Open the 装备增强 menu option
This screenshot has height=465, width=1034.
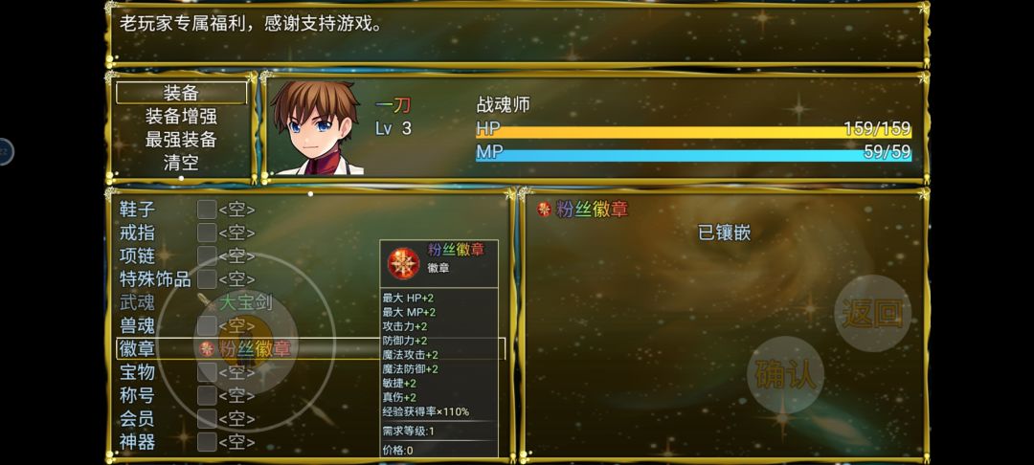click(x=181, y=117)
